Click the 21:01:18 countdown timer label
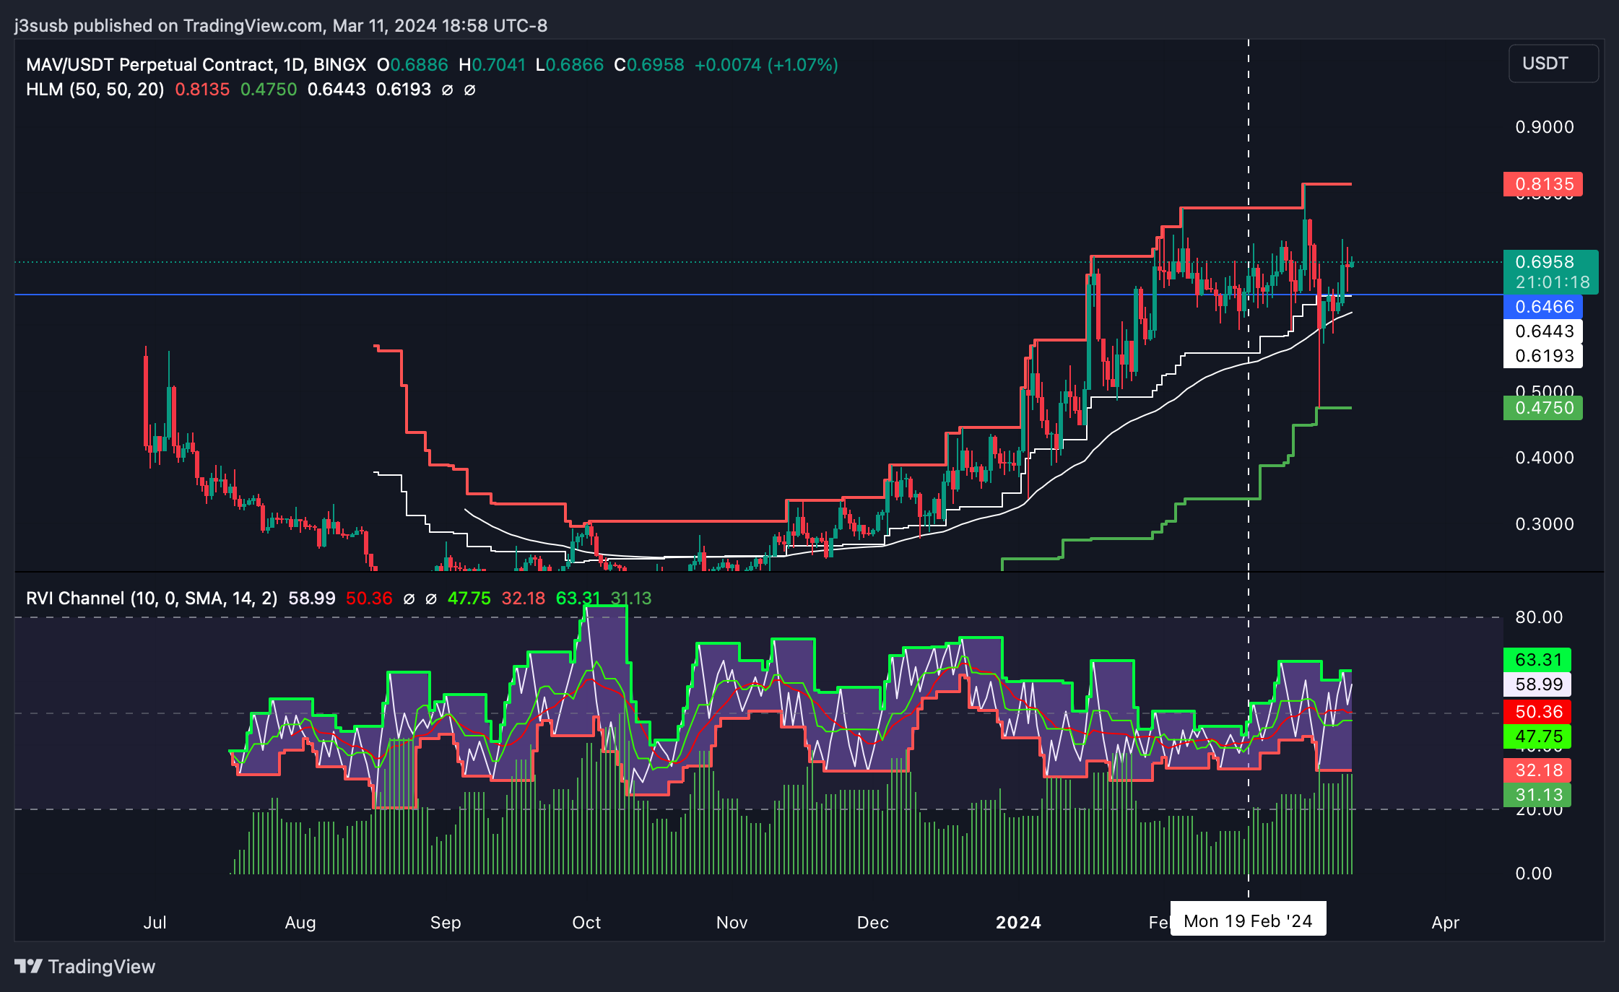Screen dimensions: 1619x992 pos(1553,282)
